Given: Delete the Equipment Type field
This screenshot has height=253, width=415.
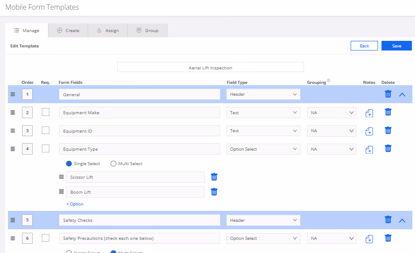Looking at the screenshot, I should 388,148.
